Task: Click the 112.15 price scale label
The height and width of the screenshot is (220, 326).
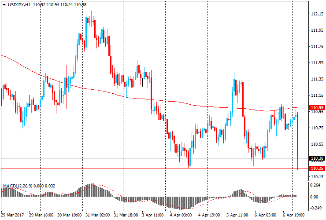Action: [317, 14]
